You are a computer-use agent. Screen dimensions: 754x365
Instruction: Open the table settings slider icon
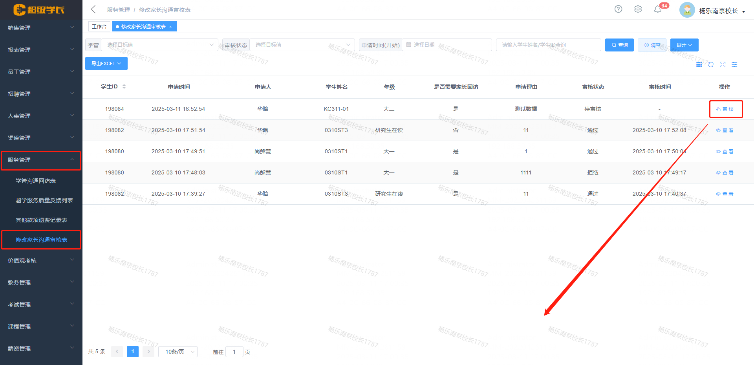click(x=734, y=64)
